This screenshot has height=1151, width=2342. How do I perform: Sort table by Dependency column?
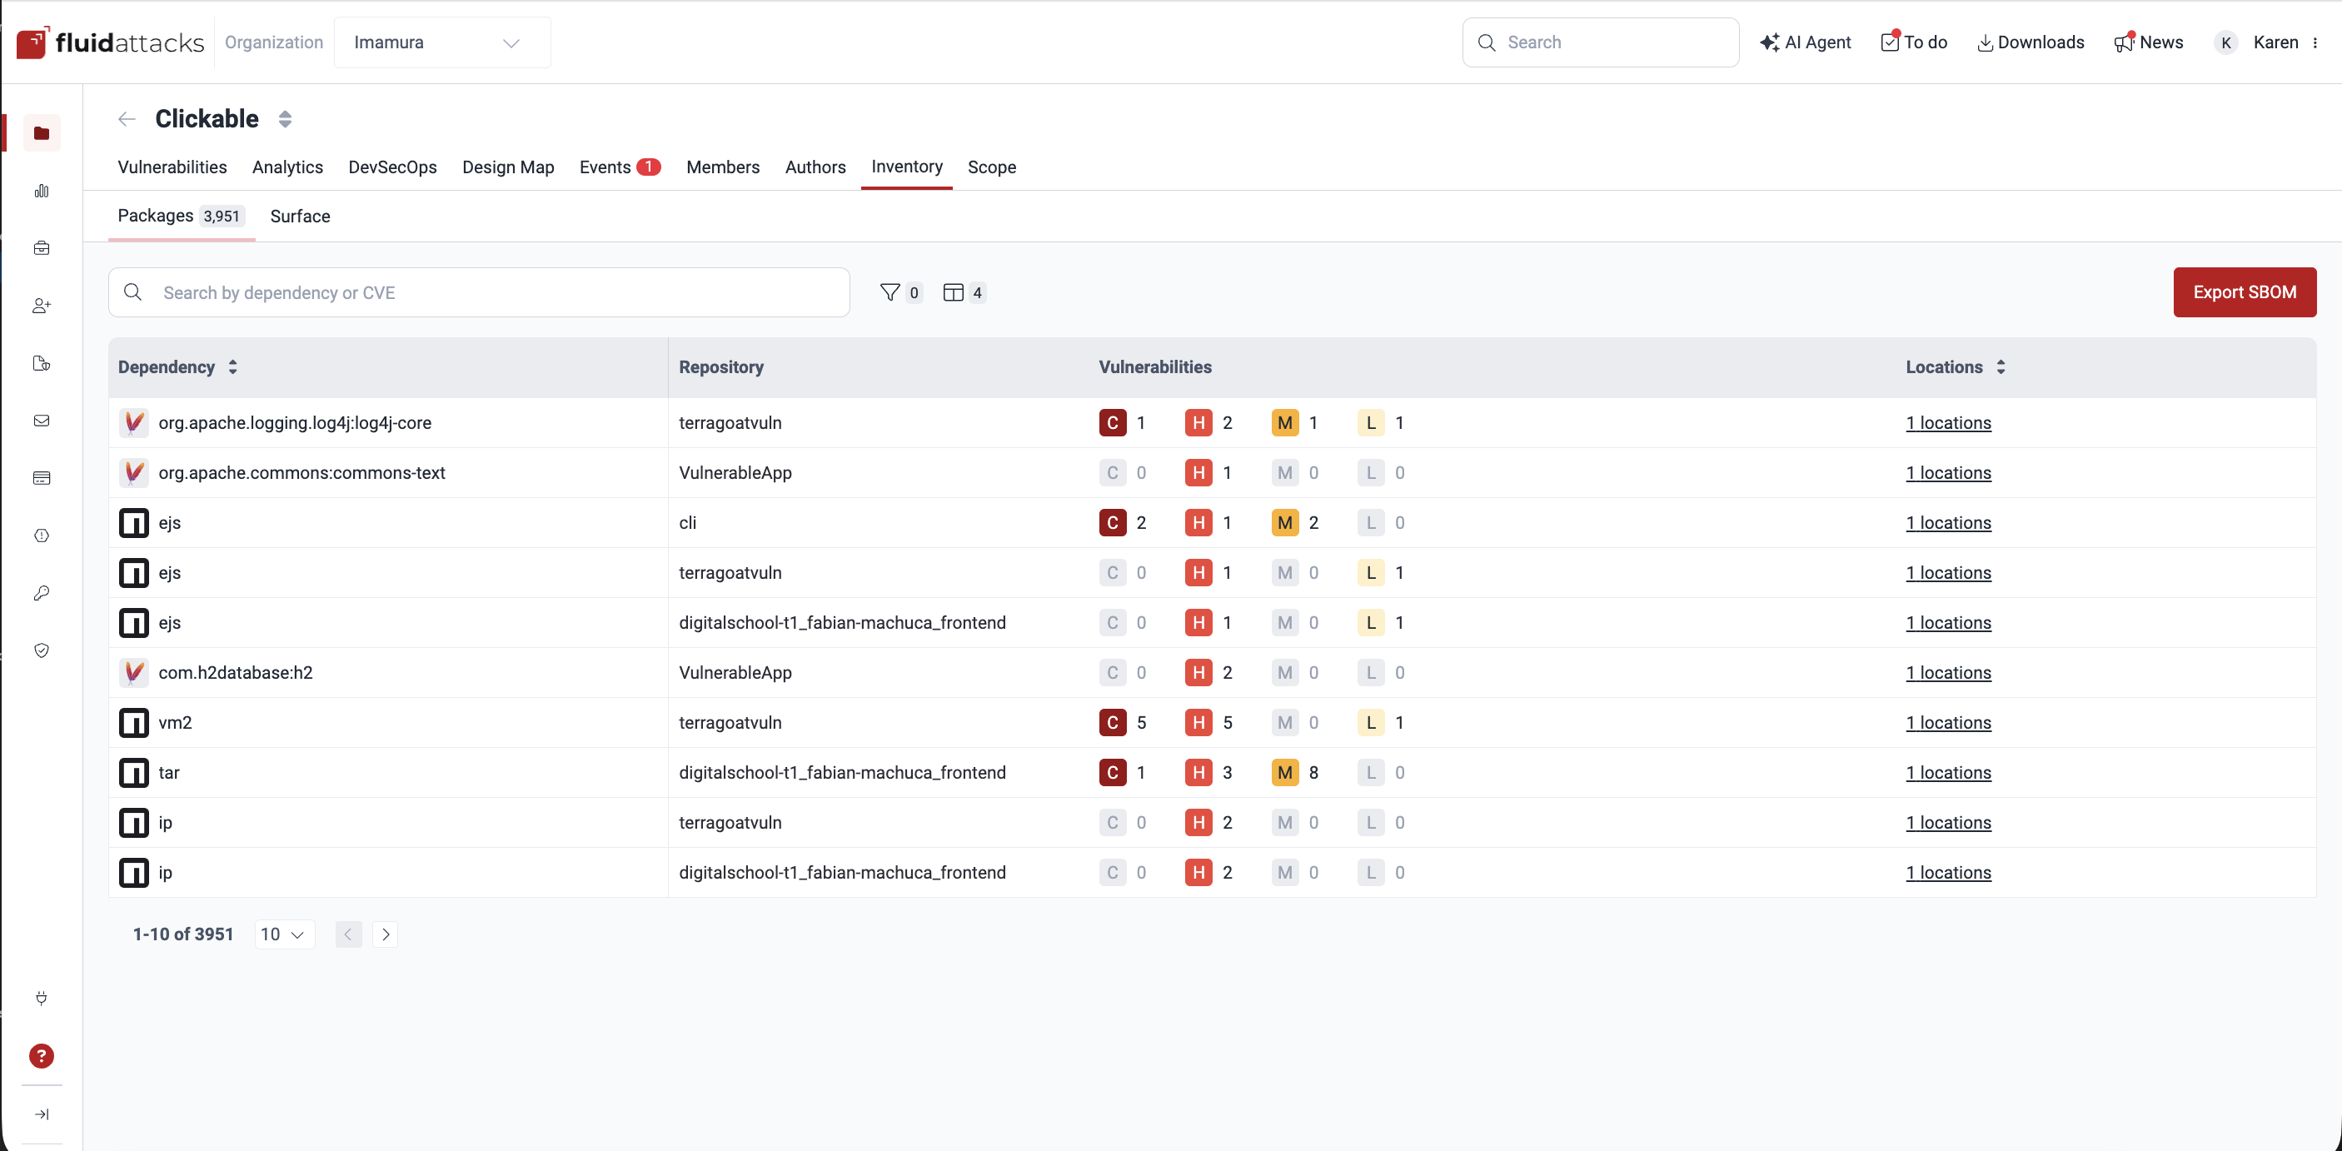232,366
